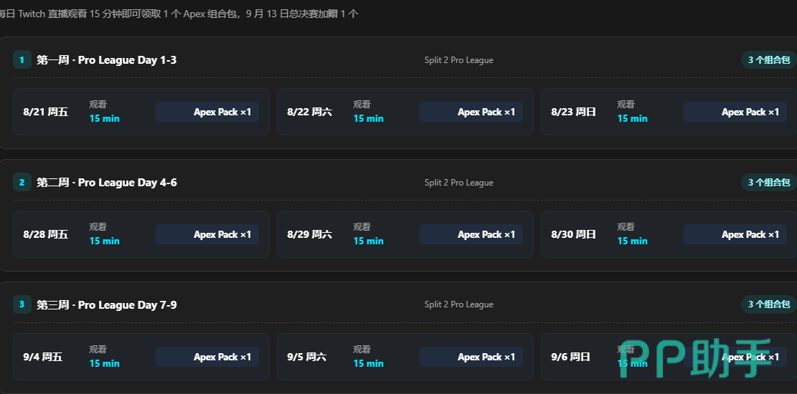Claim the Apex Pack ×1 for 9/5 周六
This screenshot has width=797, height=394.
471,357
